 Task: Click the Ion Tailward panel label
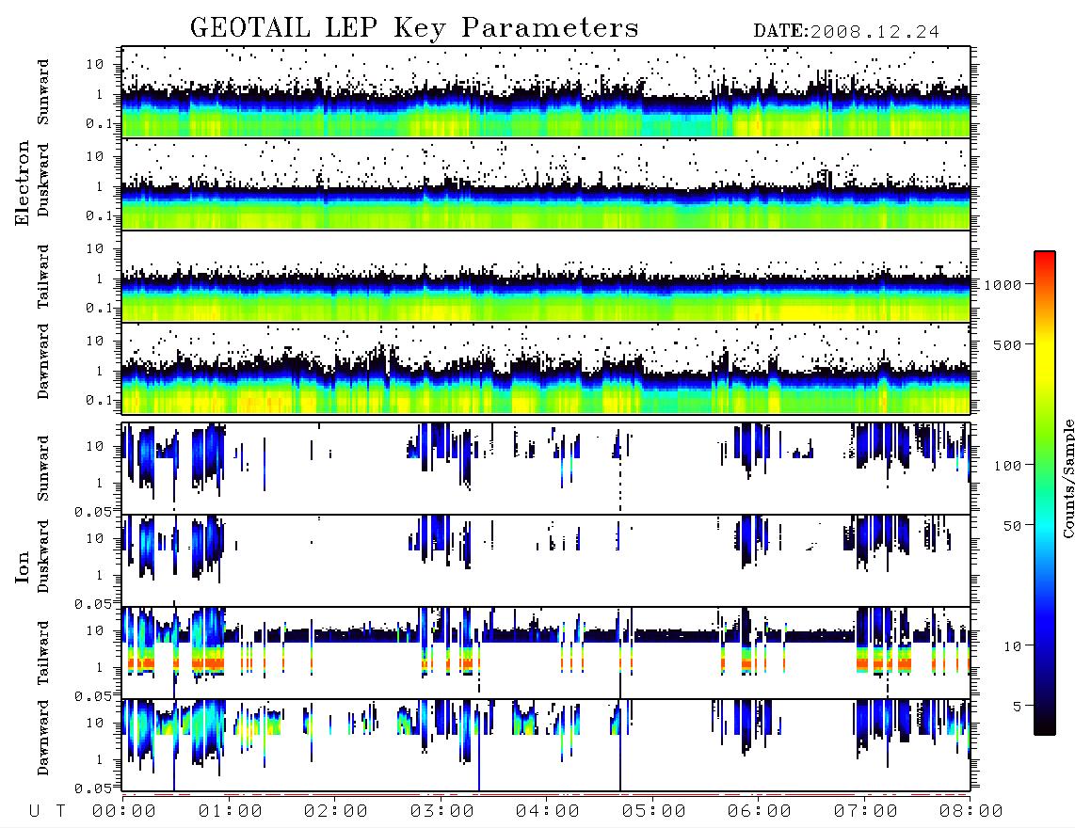click(43, 653)
